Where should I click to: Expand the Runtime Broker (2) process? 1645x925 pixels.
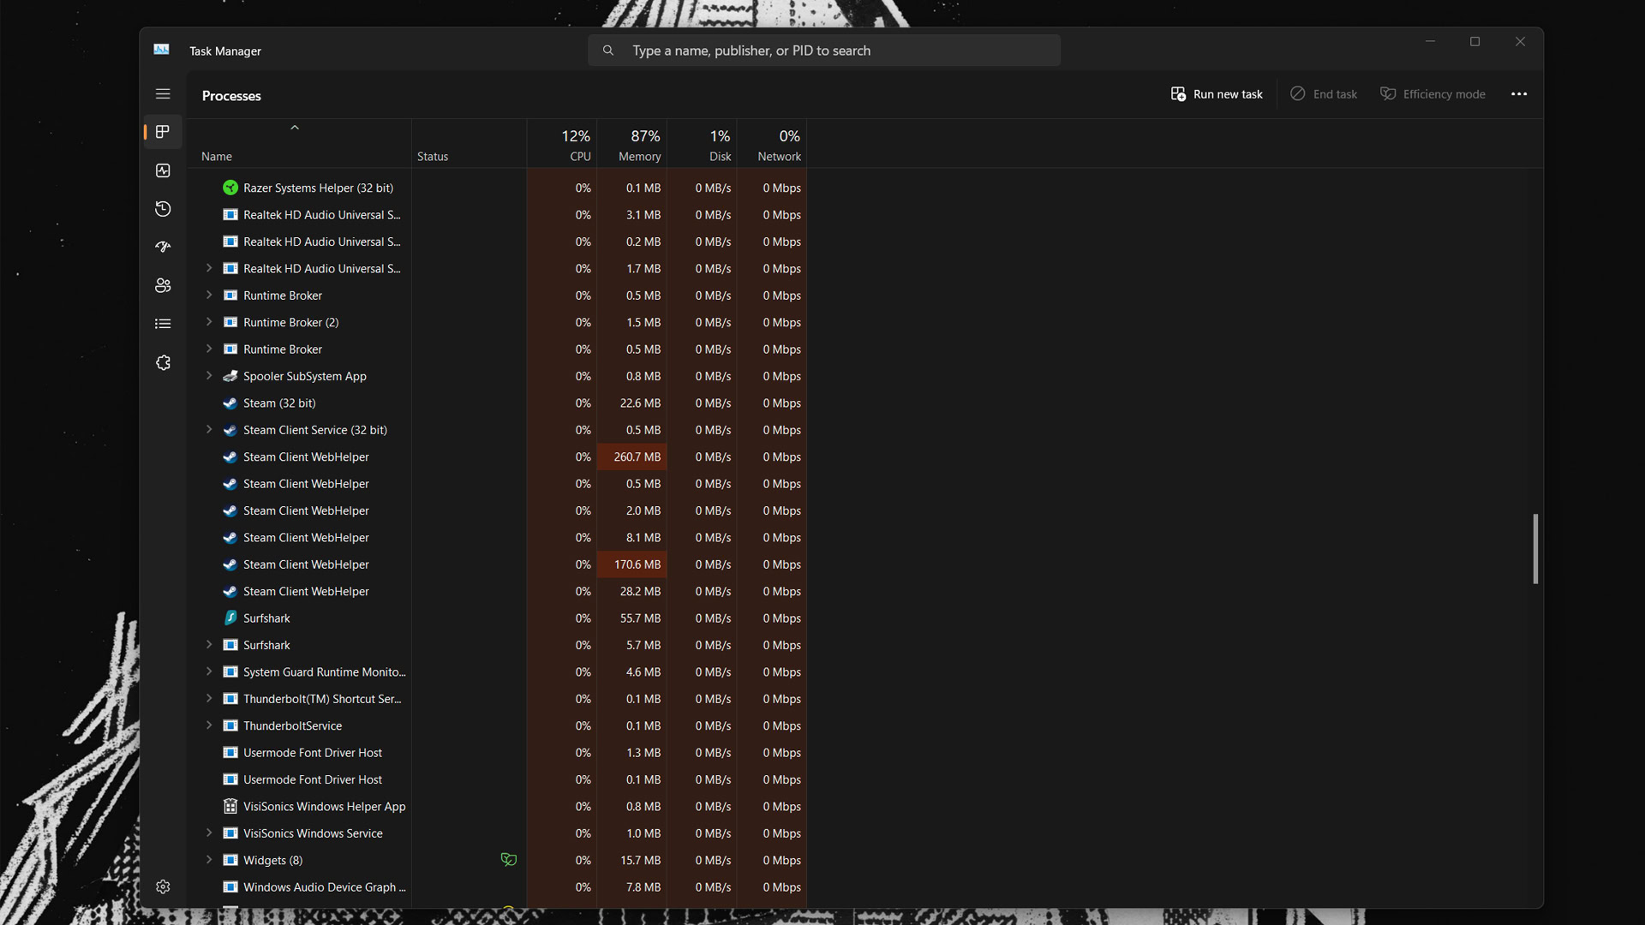tap(209, 322)
